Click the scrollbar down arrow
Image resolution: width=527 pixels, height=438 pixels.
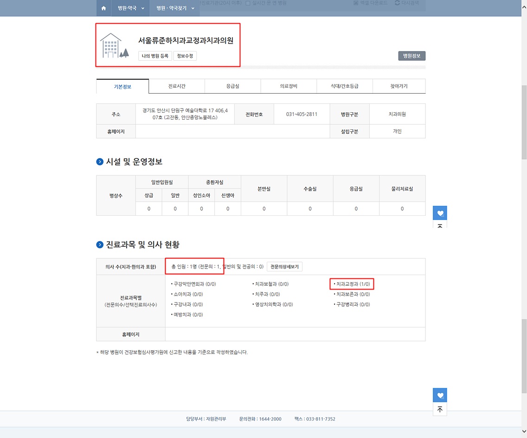click(x=524, y=431)
